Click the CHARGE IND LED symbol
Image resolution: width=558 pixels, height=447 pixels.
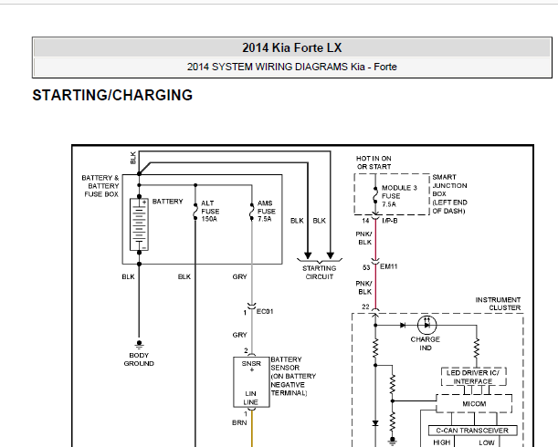(x=426, y=325)
